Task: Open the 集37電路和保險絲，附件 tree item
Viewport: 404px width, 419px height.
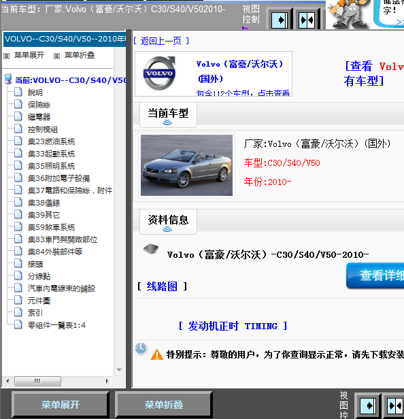Action: 70,190
